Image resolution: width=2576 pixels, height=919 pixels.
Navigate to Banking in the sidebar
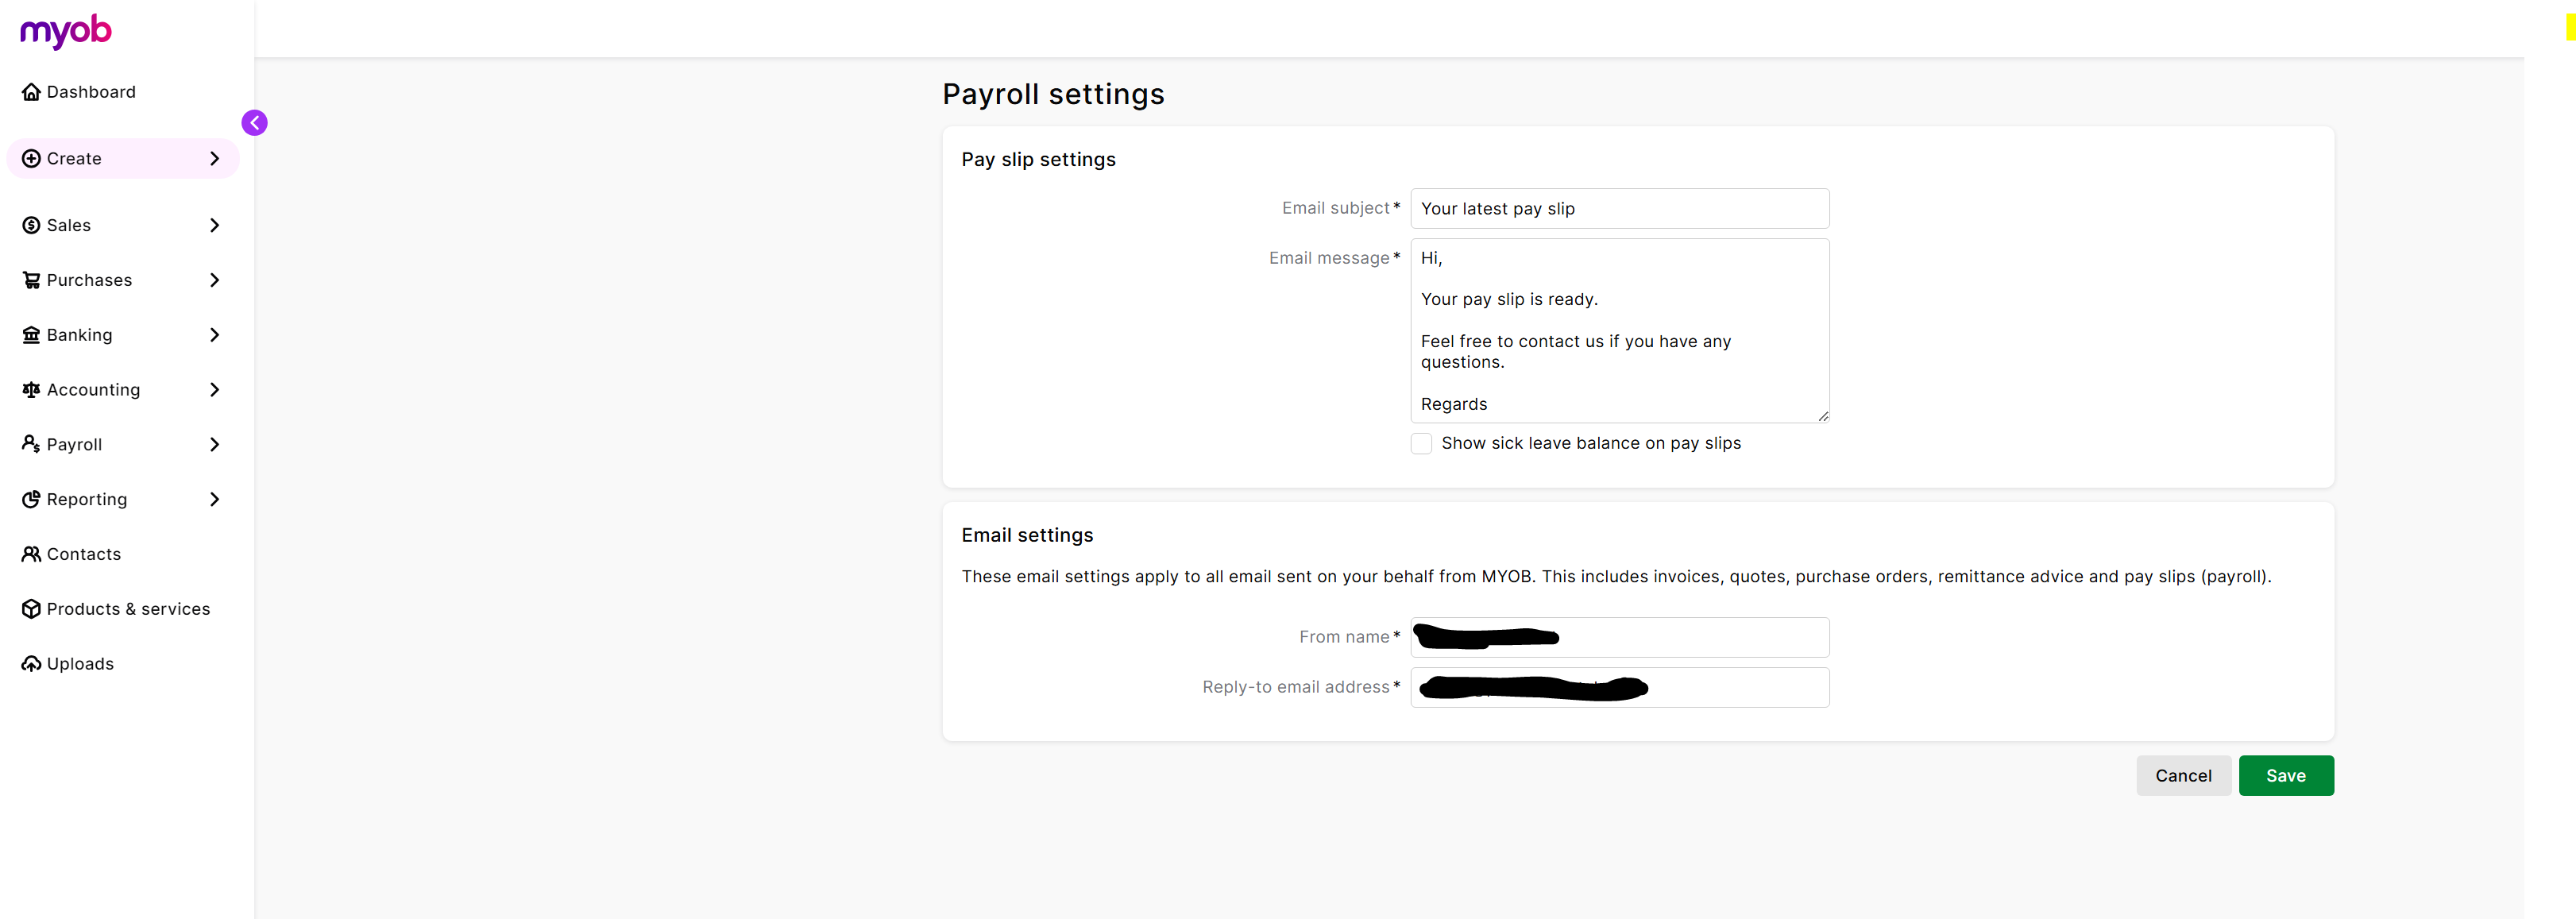click(79, 334)
